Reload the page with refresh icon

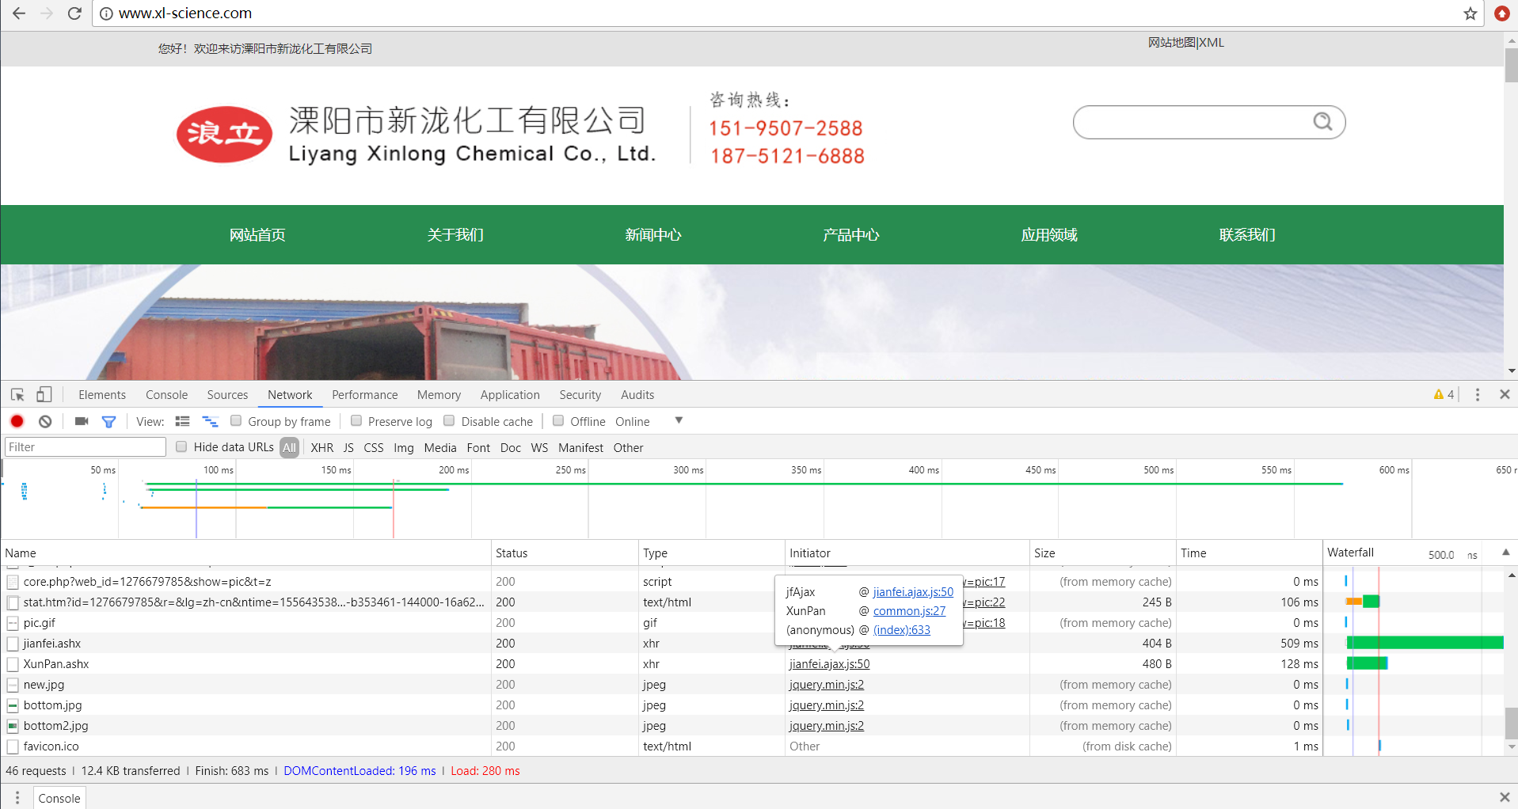pyautogui.click(x=74, y=13)
